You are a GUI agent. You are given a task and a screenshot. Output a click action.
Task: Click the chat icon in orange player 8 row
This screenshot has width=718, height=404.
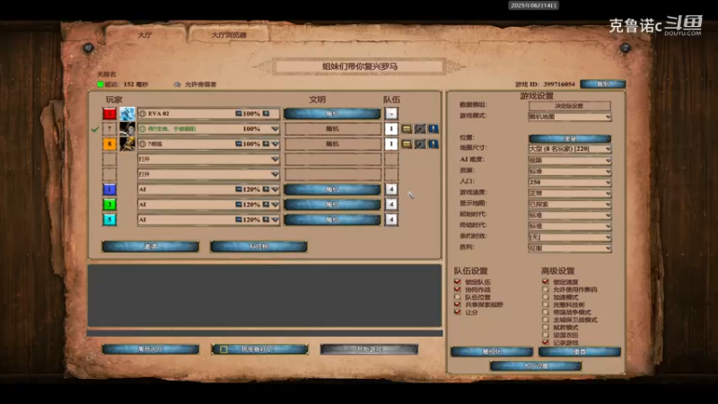(407, 144)
